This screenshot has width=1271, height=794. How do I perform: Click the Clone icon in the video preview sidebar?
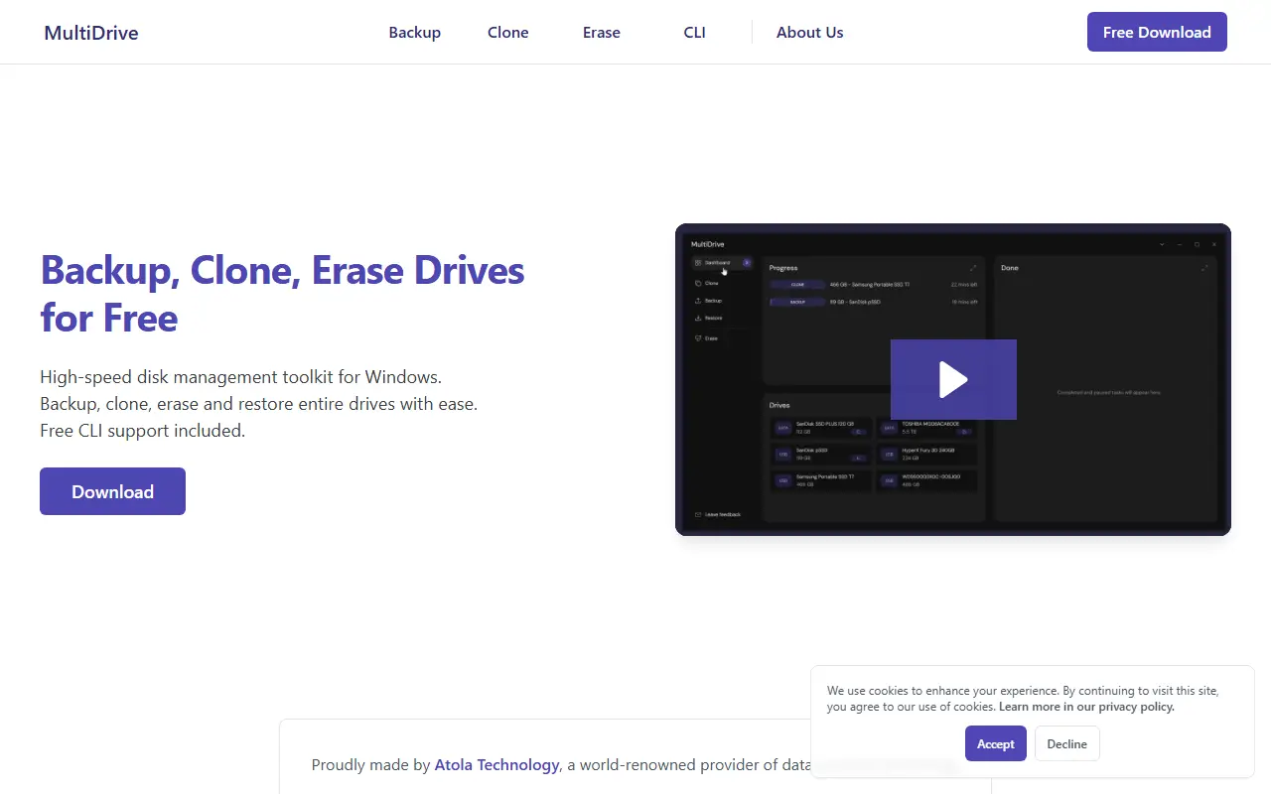coord(697,283)
